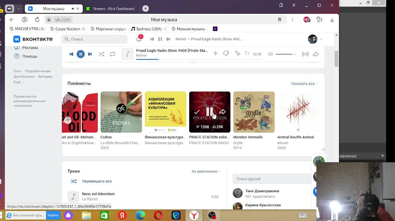Open the Mondes Vermeils playlist cover
The width and height of the screenshot is (395, 221).
pyautogui.click(x=254, y=112)
